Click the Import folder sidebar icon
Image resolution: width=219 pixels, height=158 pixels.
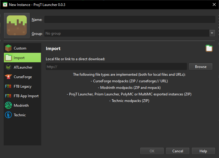click(8, 58)
